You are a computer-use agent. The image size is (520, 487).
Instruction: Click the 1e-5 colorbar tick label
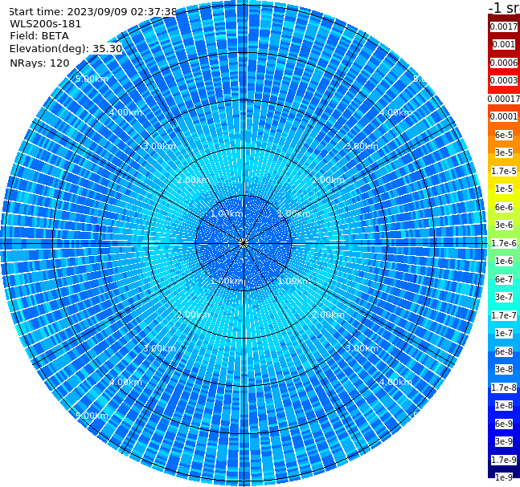tap(504, 189)
